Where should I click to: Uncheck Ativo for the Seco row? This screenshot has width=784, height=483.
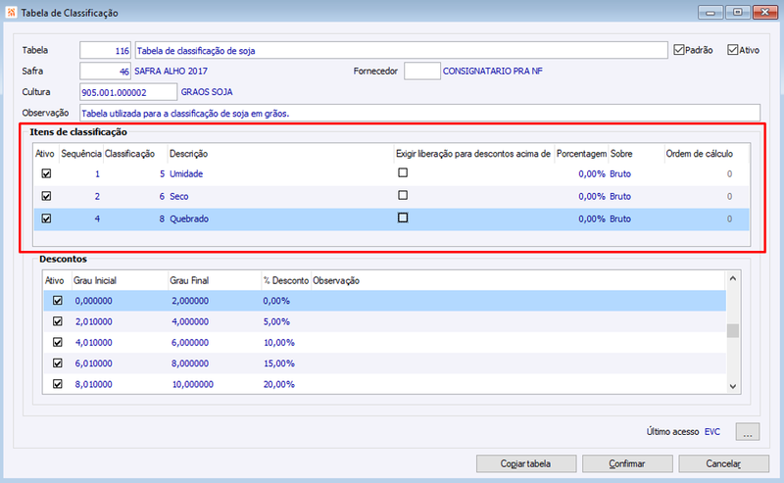46,196
